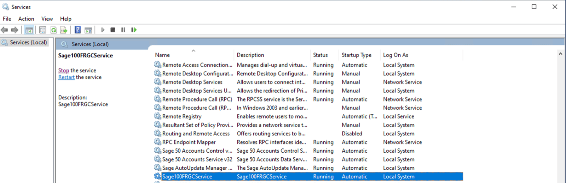Screen dimensions: 566x183
Task: Click 'Disabled' startup type of Routing and Remote Access
Action: pos(352,133)
